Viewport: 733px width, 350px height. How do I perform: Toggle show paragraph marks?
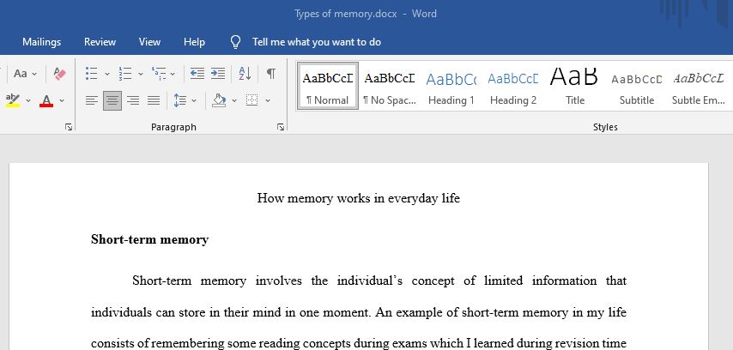tap(271, 74)
